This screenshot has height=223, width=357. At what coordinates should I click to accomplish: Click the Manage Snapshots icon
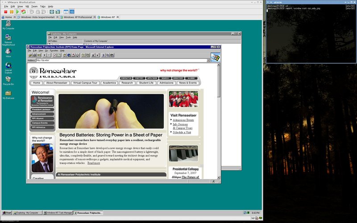click(x=43, y=12)
